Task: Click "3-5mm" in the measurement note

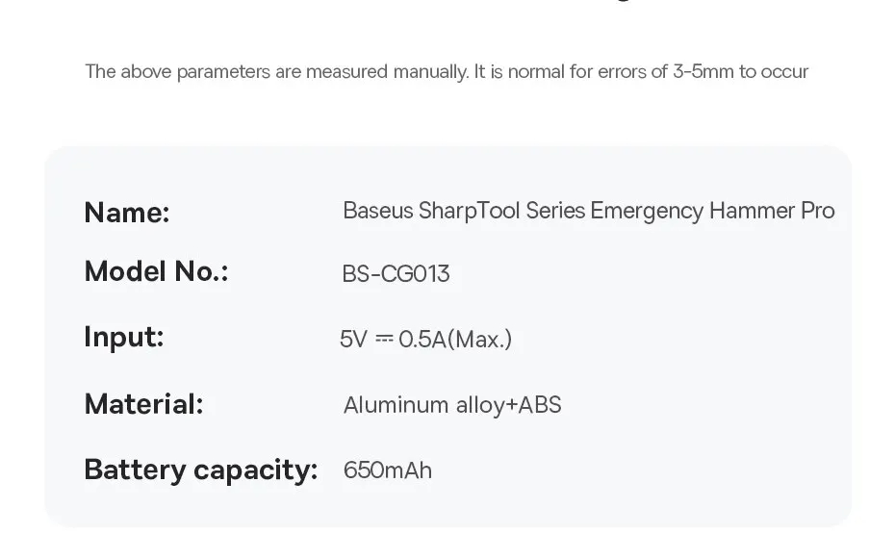Action: click(x=703, y=72)
